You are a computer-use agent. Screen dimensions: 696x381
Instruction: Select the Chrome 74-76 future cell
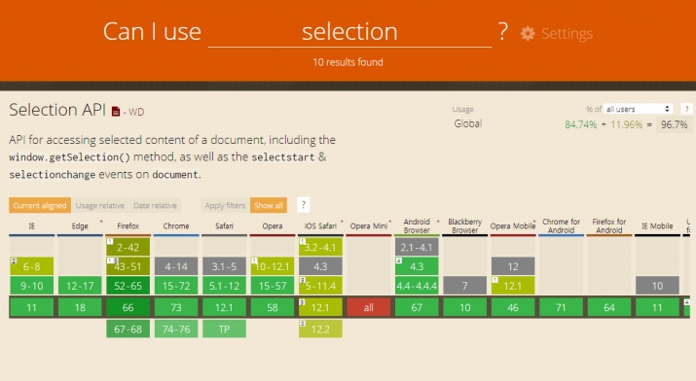[x=176, y=329]
